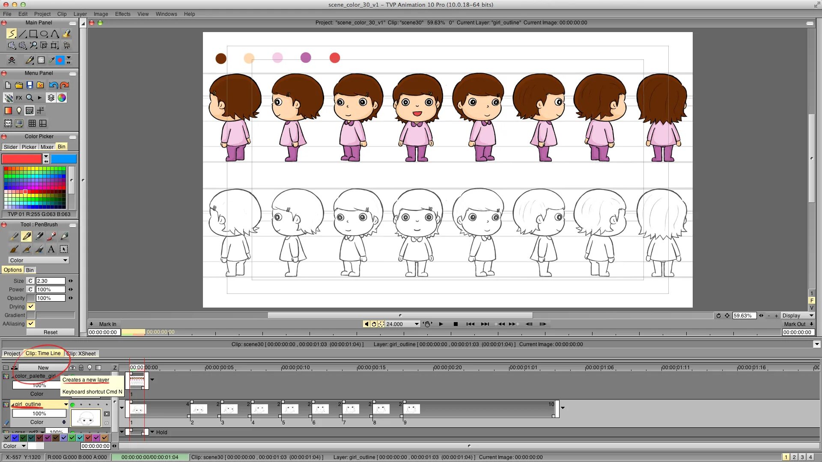Select the freehand stroke drawing tool
This screenshot has width=822, height=462.
click(x=12, y=34)
